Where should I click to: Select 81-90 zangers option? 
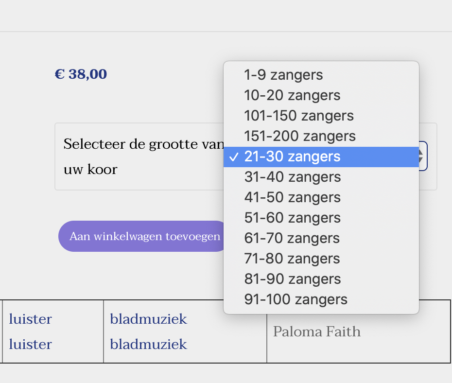click(292, 279)
